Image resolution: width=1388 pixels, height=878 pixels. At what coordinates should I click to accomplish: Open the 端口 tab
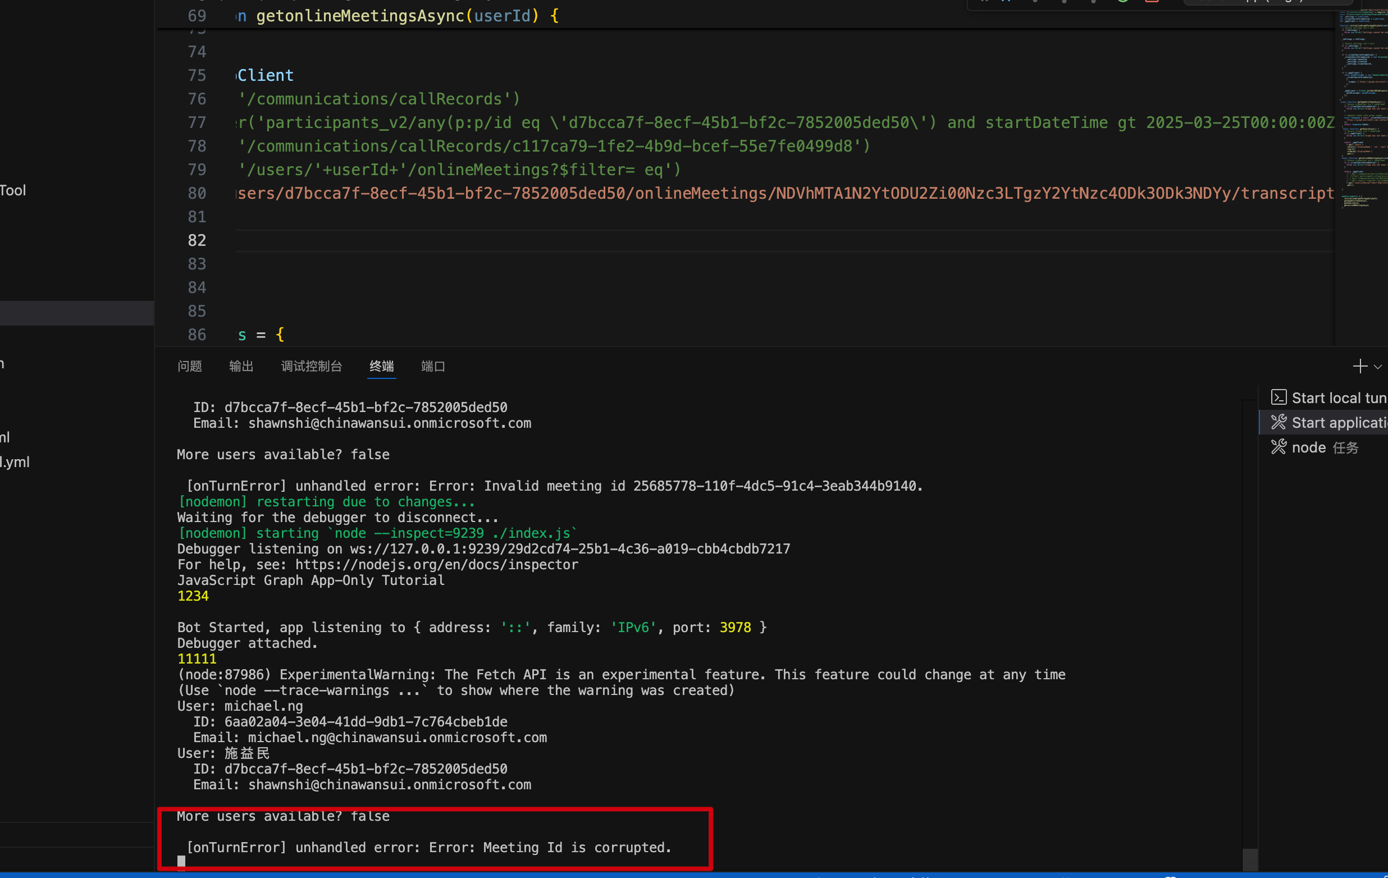click(433, 367)
